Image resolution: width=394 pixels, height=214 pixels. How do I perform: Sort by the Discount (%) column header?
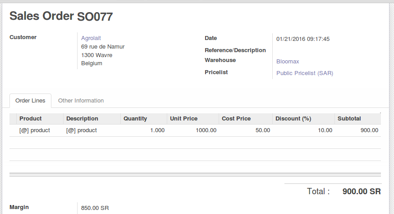pos(303,119)
